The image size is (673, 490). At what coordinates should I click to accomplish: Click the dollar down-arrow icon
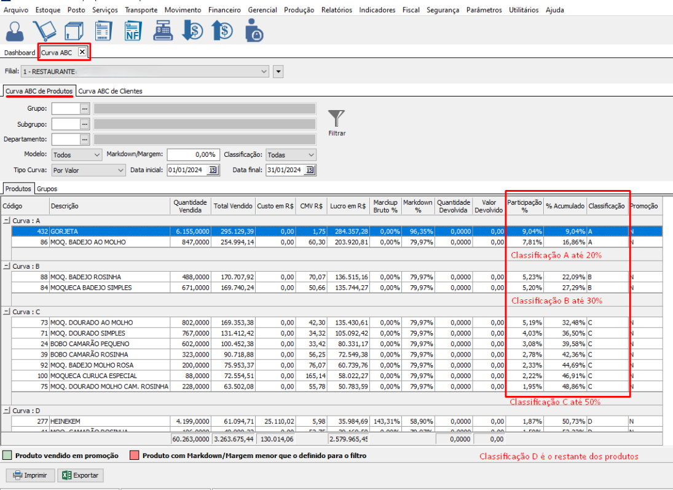tap(192, 31)
